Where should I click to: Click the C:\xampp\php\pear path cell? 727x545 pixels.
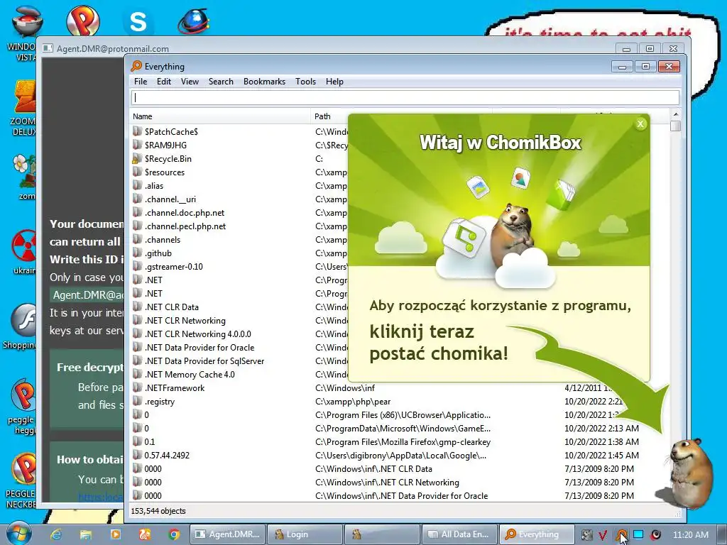tap(353, 402)
